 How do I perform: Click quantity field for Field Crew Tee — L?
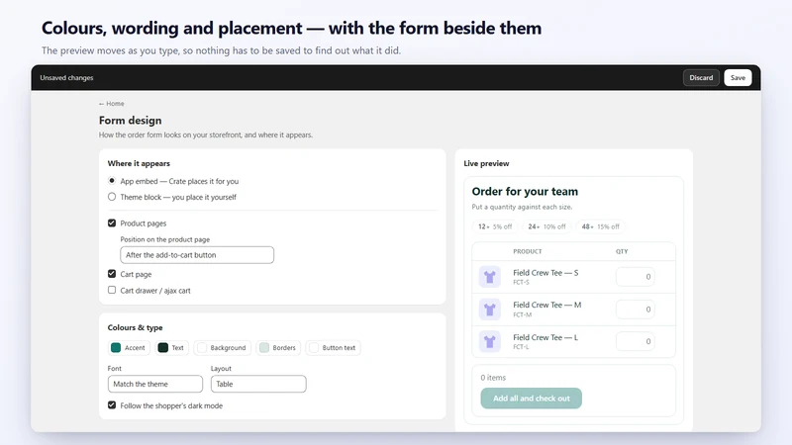pos(635,341)
